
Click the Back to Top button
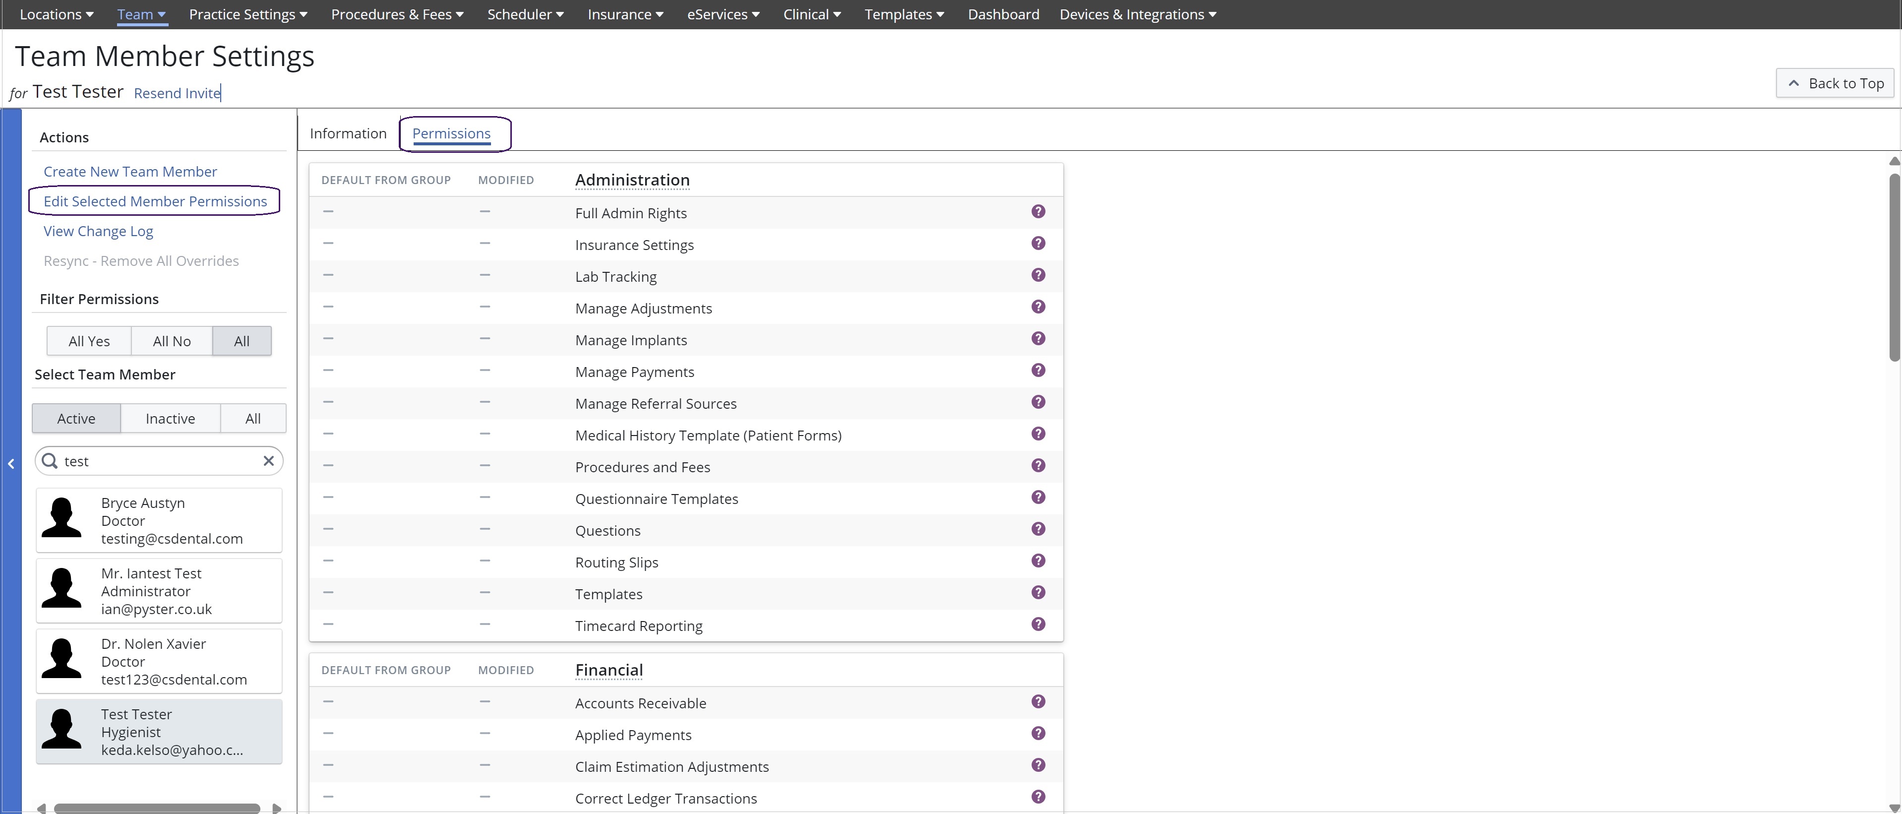[x=1835, y=83]
